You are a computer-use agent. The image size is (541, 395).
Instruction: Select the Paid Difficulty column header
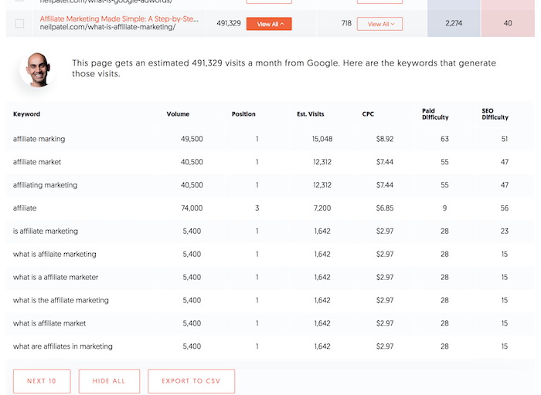click(435, 114)
